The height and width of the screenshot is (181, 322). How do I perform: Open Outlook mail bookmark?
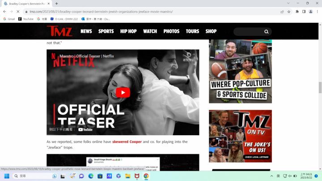click(x=96, y=19)
